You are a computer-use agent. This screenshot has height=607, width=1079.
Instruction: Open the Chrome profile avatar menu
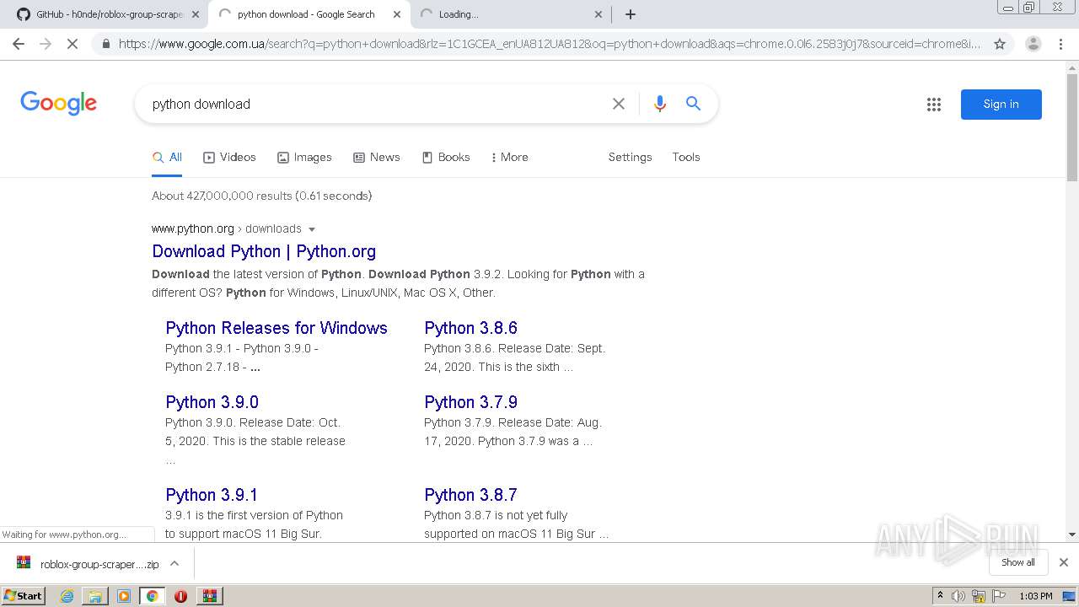1033,44
